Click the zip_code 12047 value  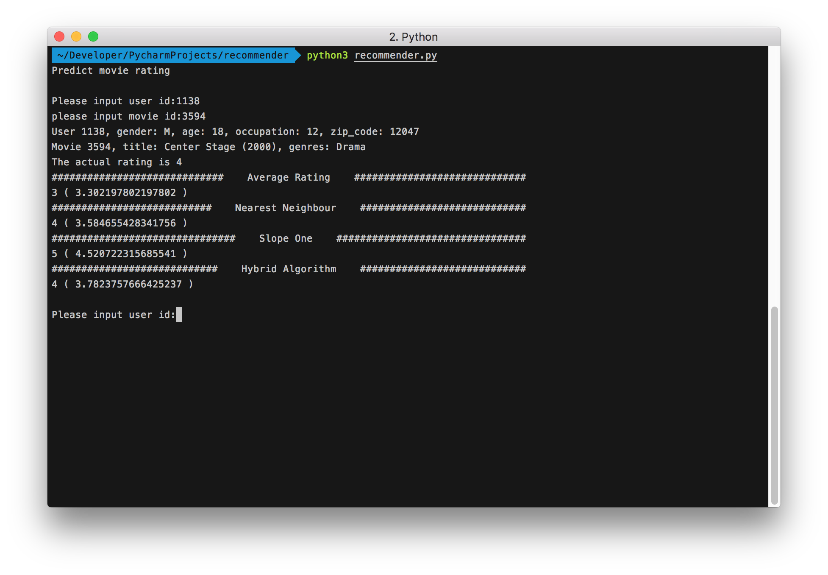(404, 132)
